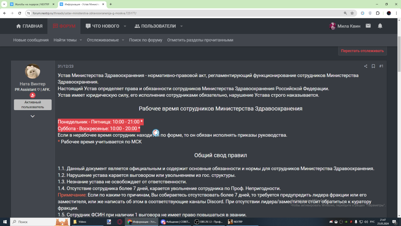Open the volume icon in system tray
This screenshot has width=401, height=226.
pos(366,222)
